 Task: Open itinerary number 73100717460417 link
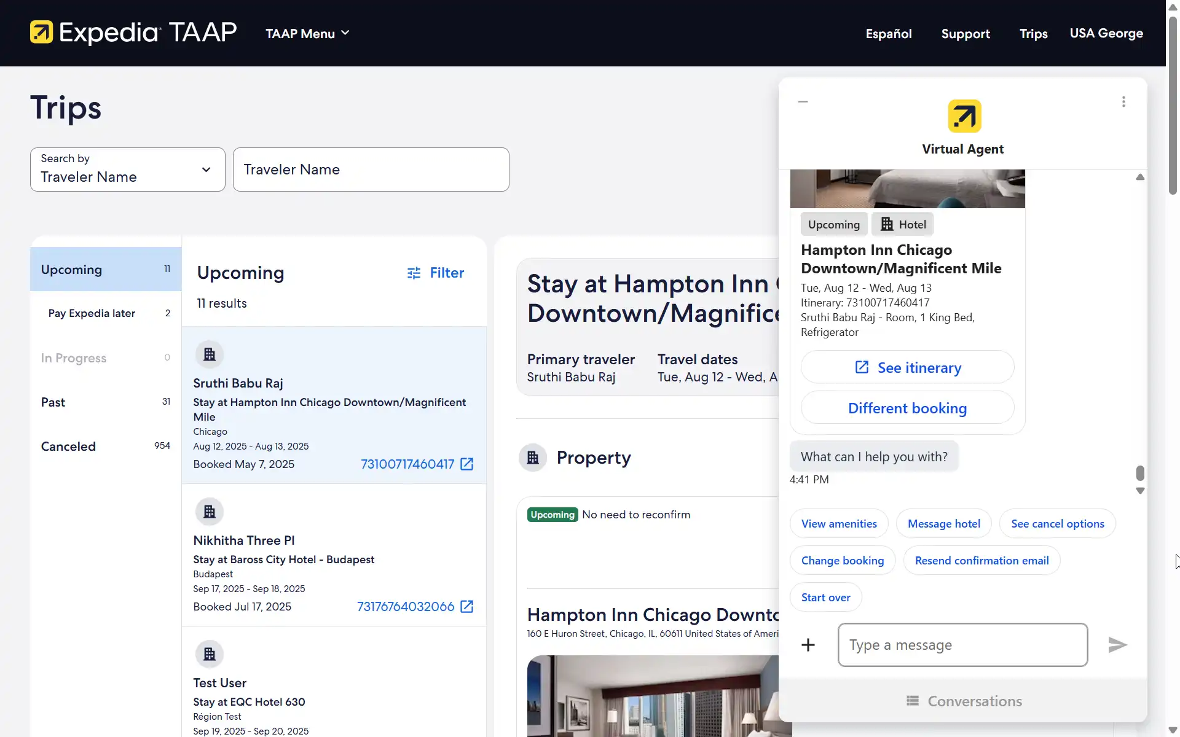[x=407, y=464]
